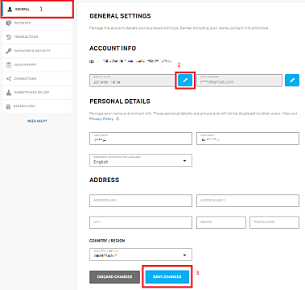Open the General settings menu item

[37, 10]
